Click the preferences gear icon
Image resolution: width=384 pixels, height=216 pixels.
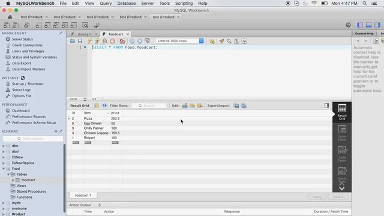tap(348, 25)
